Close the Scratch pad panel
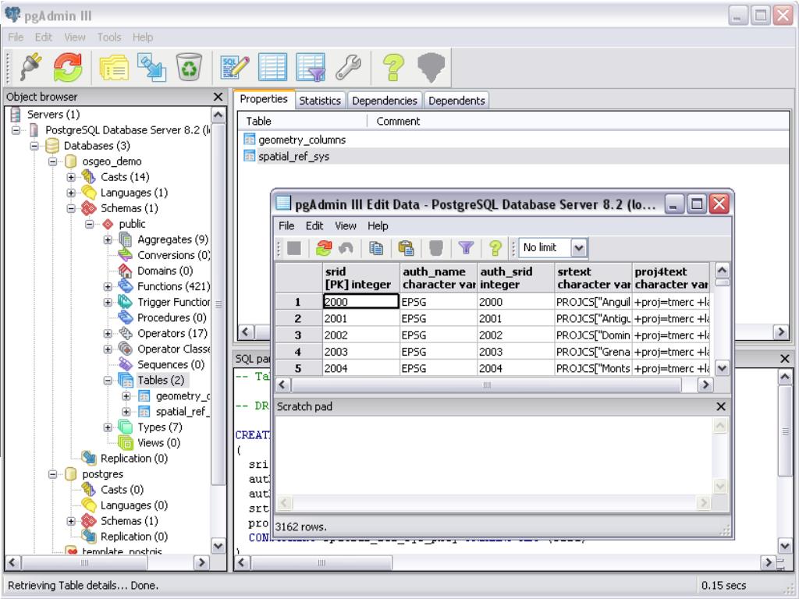The image size is (799, 599). pos(720,406)
